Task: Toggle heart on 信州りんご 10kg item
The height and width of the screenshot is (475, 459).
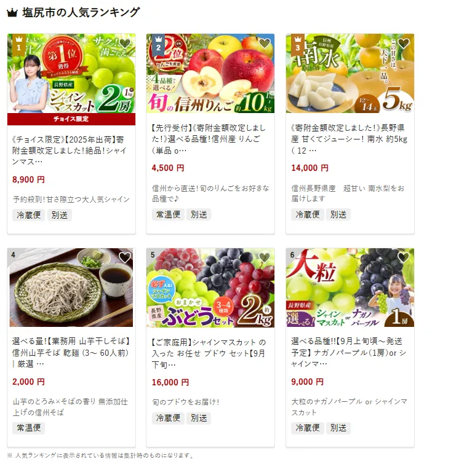Action: (264, 44)
